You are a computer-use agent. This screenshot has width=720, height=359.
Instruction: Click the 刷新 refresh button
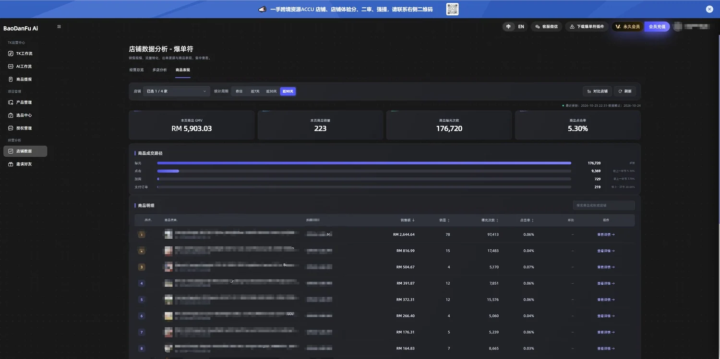[x=625, y=91]
